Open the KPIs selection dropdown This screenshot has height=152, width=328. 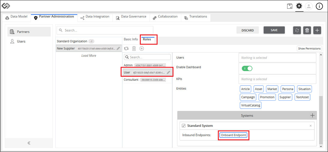tap(277, 79)
